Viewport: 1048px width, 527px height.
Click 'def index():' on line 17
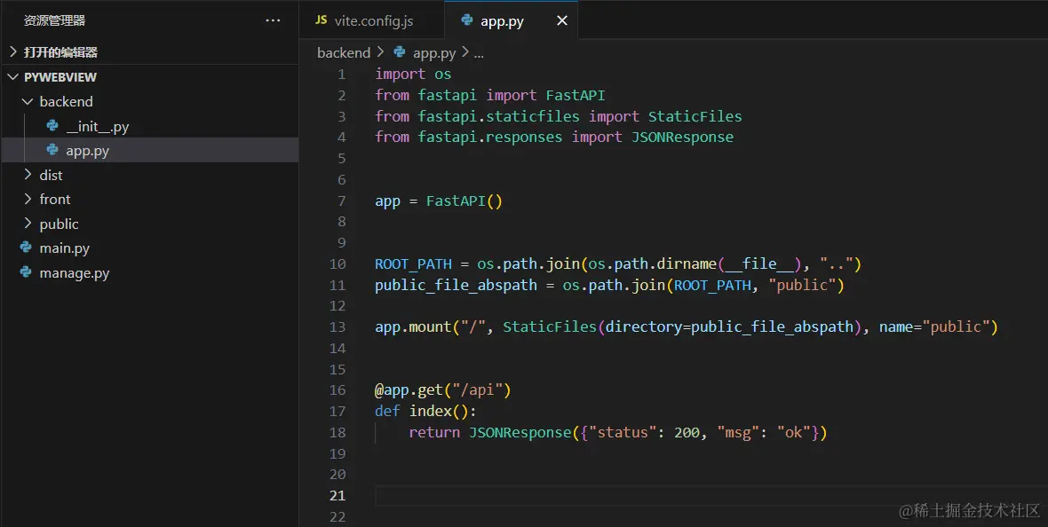(x=425, y=412)
